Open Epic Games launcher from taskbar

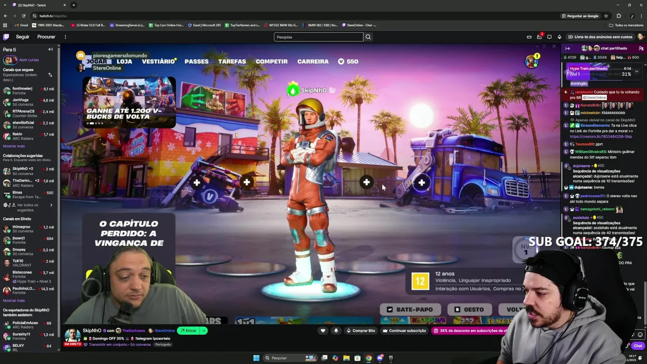391,358
